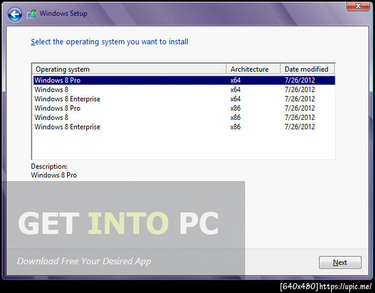375x293 pixels.
Task: Select Windows 8 Pro x64 row
Action: [x=184, y=81]
